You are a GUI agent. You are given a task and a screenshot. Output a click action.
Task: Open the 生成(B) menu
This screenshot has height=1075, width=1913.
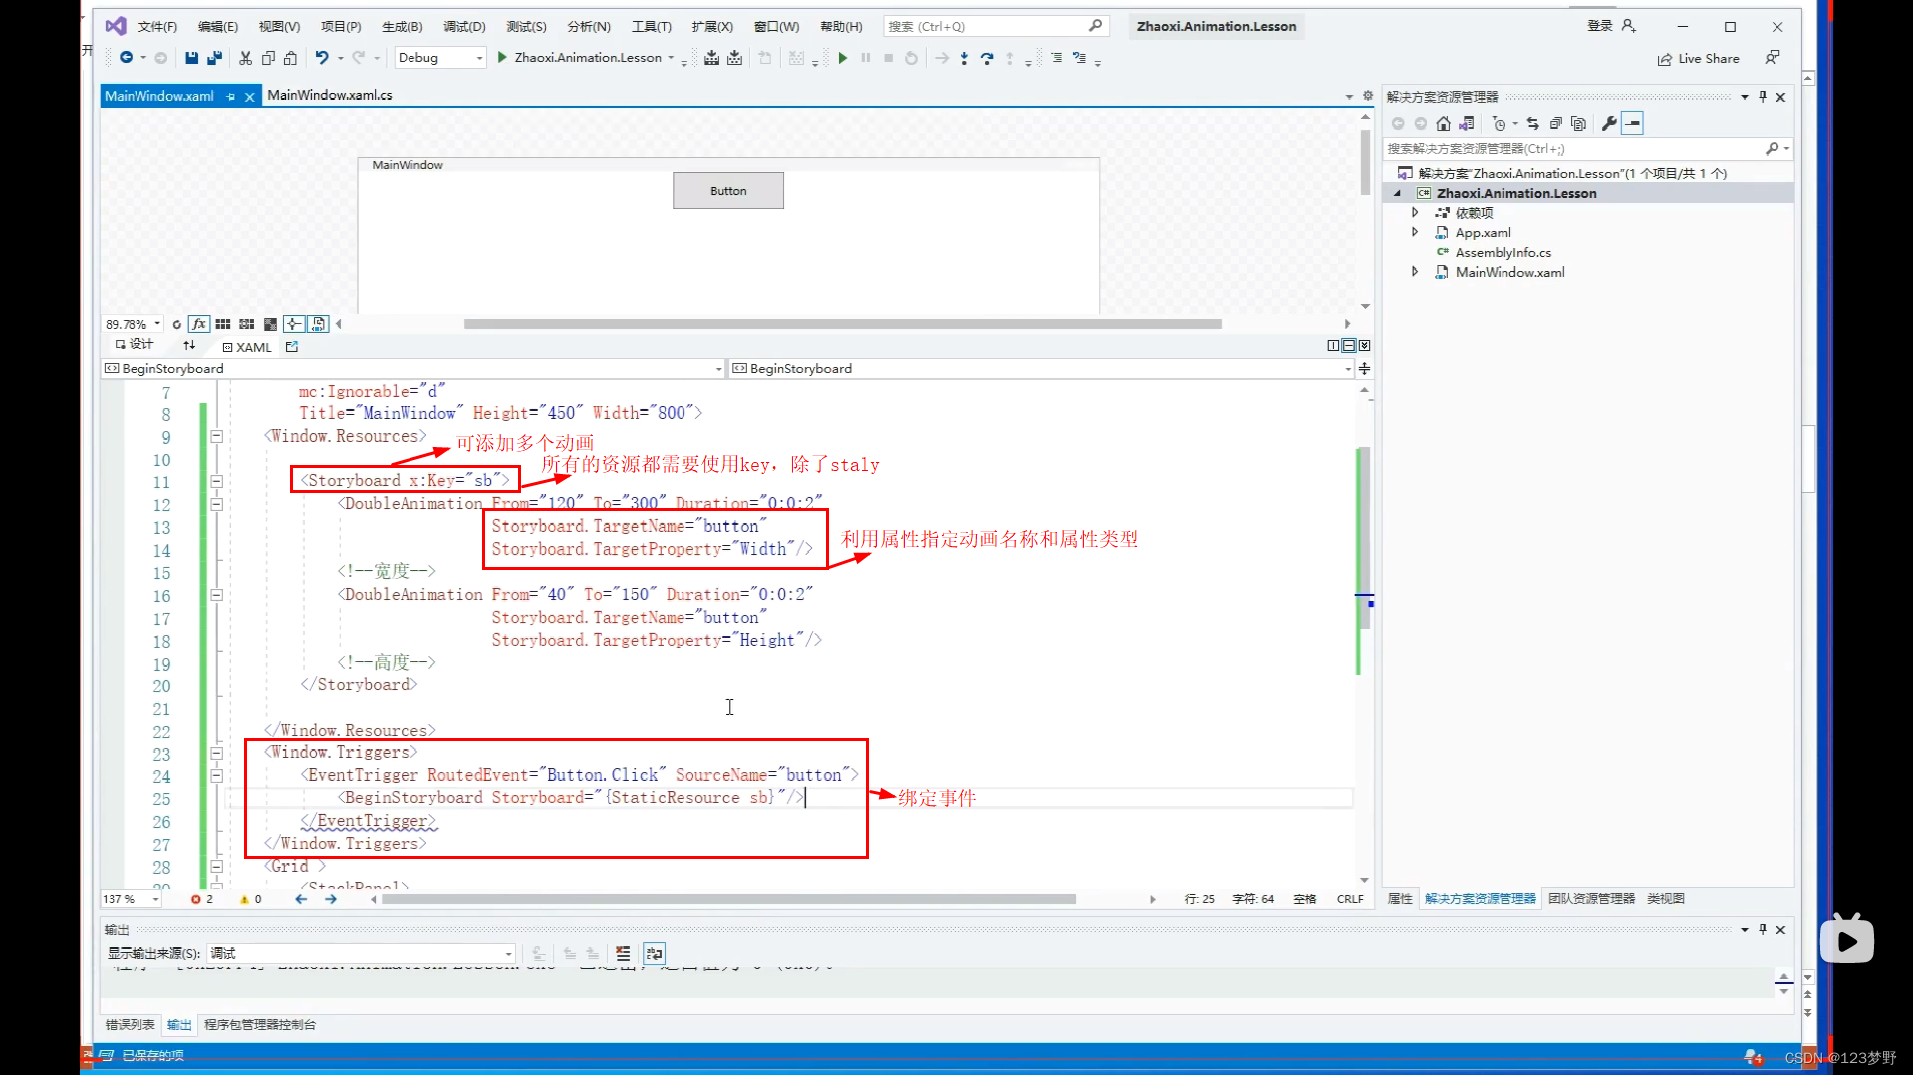(402, 26)
